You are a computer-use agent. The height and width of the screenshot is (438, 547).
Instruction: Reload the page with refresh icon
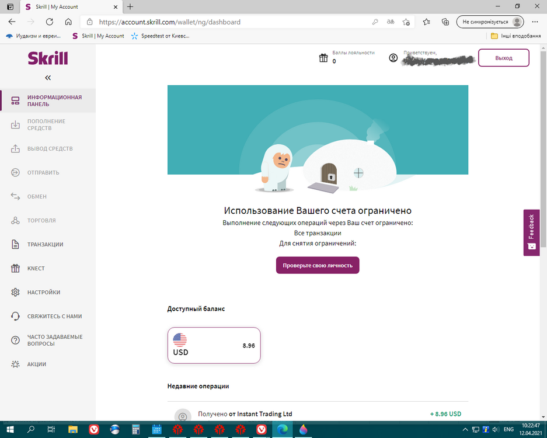[50, 22]
